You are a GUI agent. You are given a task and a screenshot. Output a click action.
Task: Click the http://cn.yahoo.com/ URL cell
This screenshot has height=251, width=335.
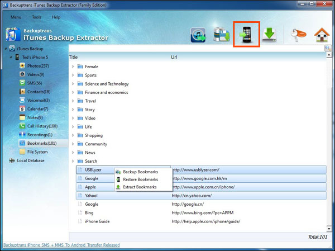192,196
